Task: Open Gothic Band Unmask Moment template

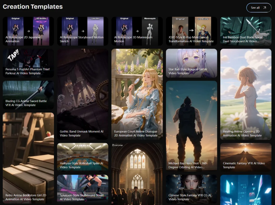Action: pyautogui.click(x=82, y=94)
